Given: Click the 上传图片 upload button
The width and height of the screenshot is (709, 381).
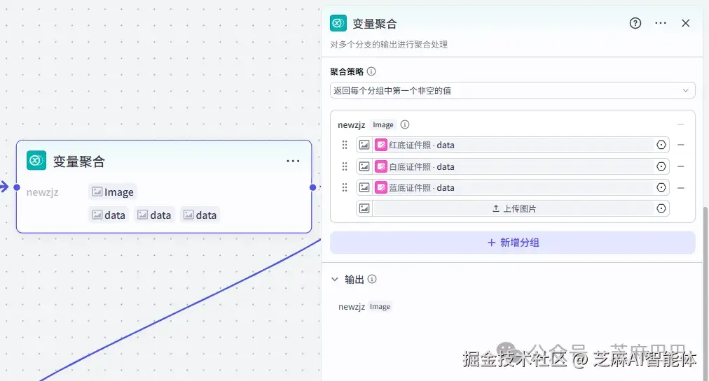Looking at the screenshot, I should [514, 208].
